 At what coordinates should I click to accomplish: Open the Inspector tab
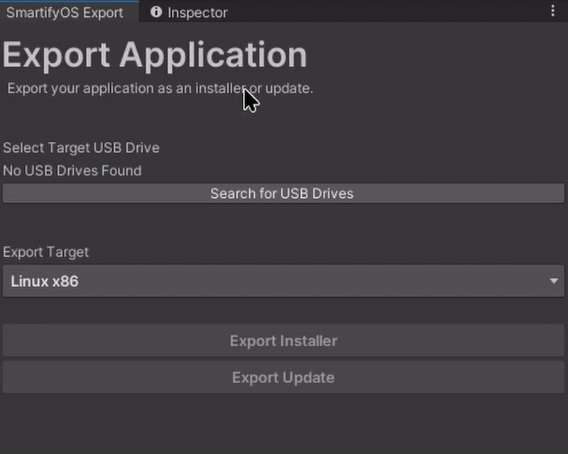(189, 13)
